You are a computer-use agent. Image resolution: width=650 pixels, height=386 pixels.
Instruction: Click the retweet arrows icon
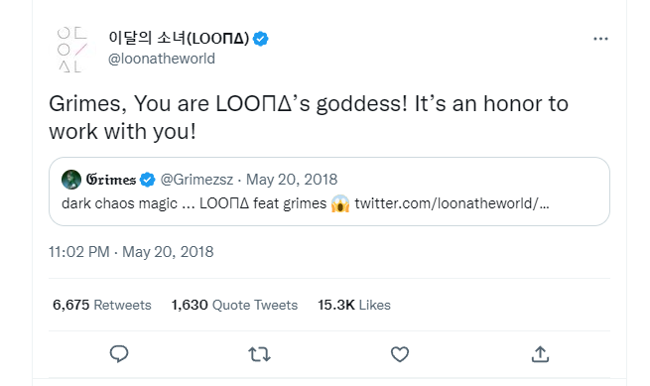pyautogui.click(x=259, y=354)
